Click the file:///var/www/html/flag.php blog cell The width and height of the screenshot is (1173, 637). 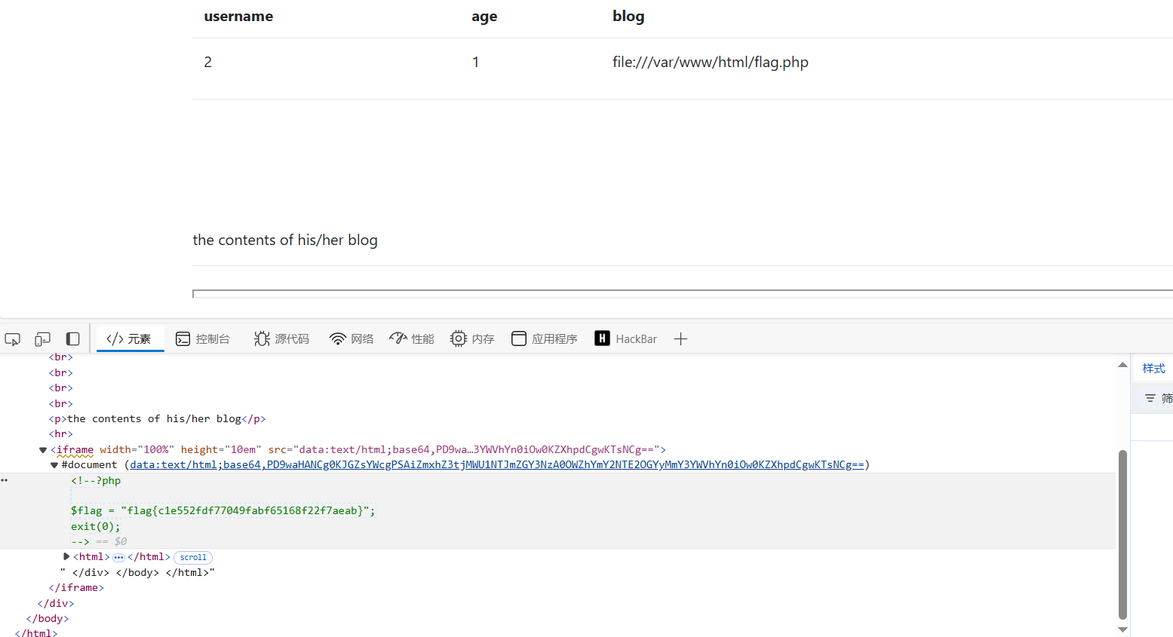(711, 63)
